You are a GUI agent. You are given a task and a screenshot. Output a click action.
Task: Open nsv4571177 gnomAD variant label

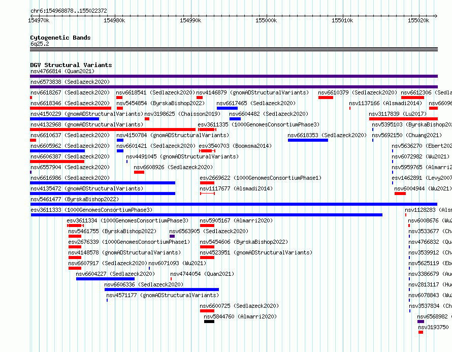[163, 295]
